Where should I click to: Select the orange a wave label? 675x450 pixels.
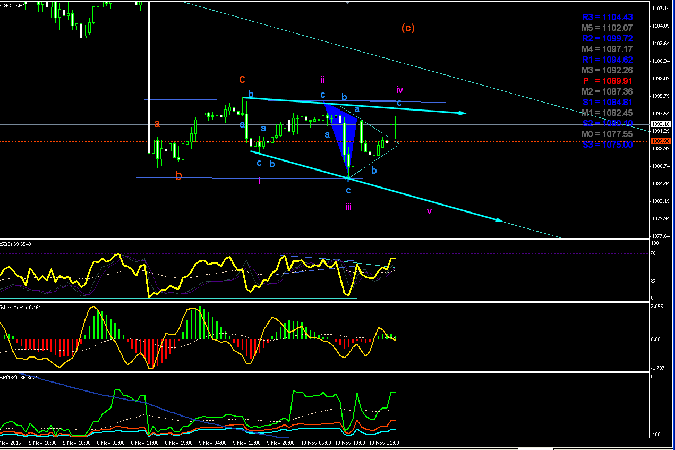pos(157,124)
